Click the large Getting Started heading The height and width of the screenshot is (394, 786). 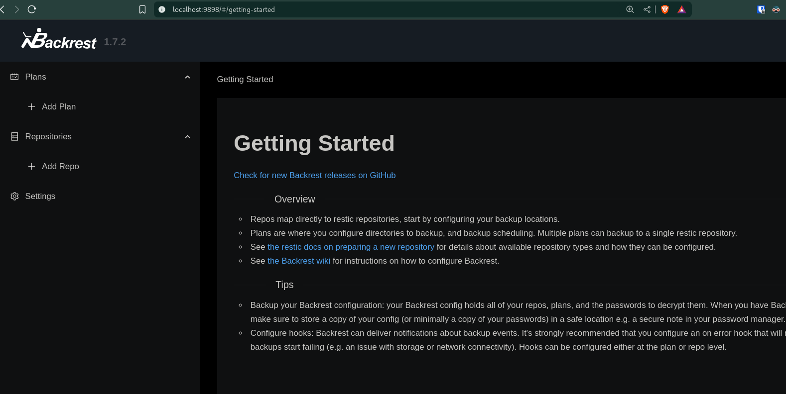click(314, 143)
